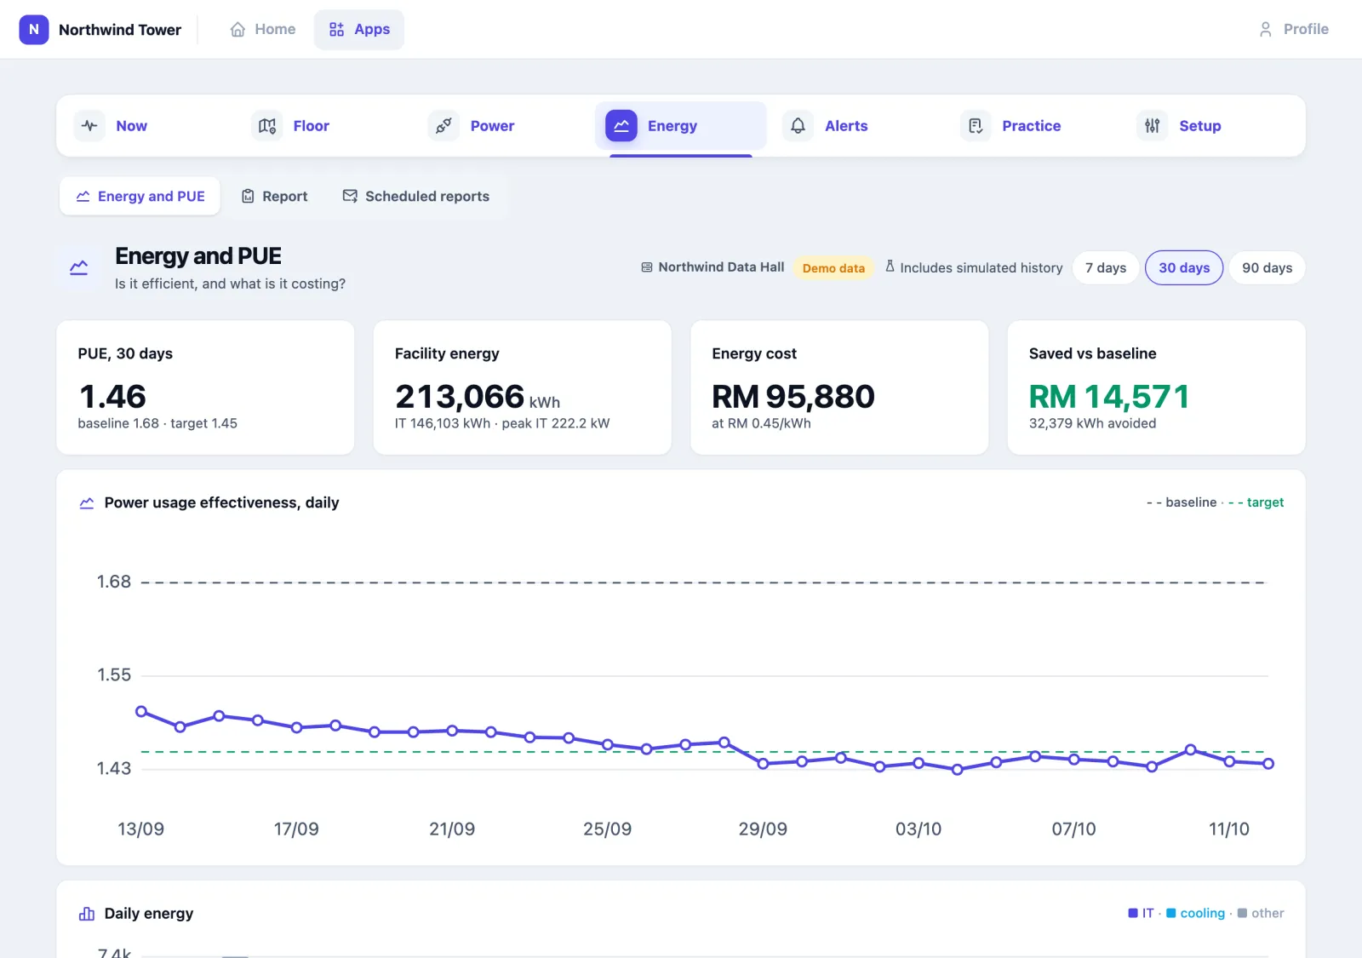Screen dimensions: 1362x958
Task: Select the 30 days range
Action: coord(1184,268)
